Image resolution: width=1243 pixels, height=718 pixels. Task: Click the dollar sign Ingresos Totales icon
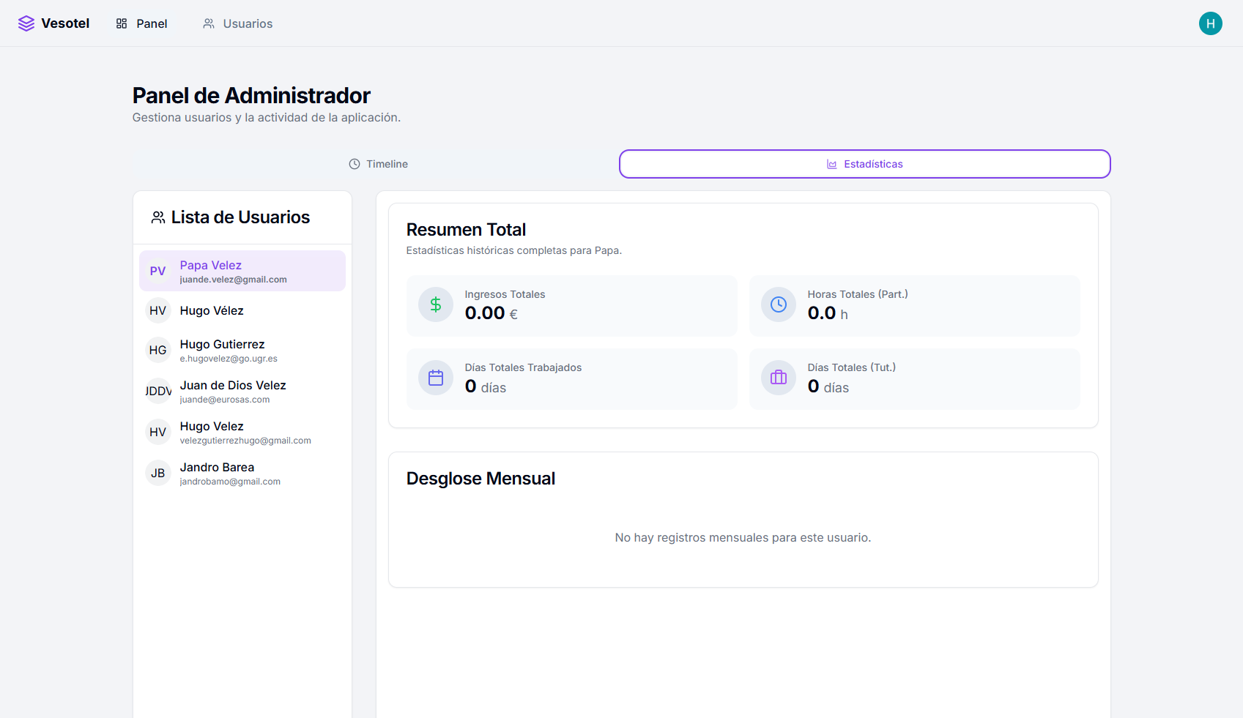click(x=436, y=304)
